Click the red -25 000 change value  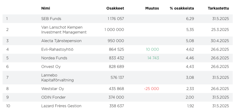(x=151, y=89)
